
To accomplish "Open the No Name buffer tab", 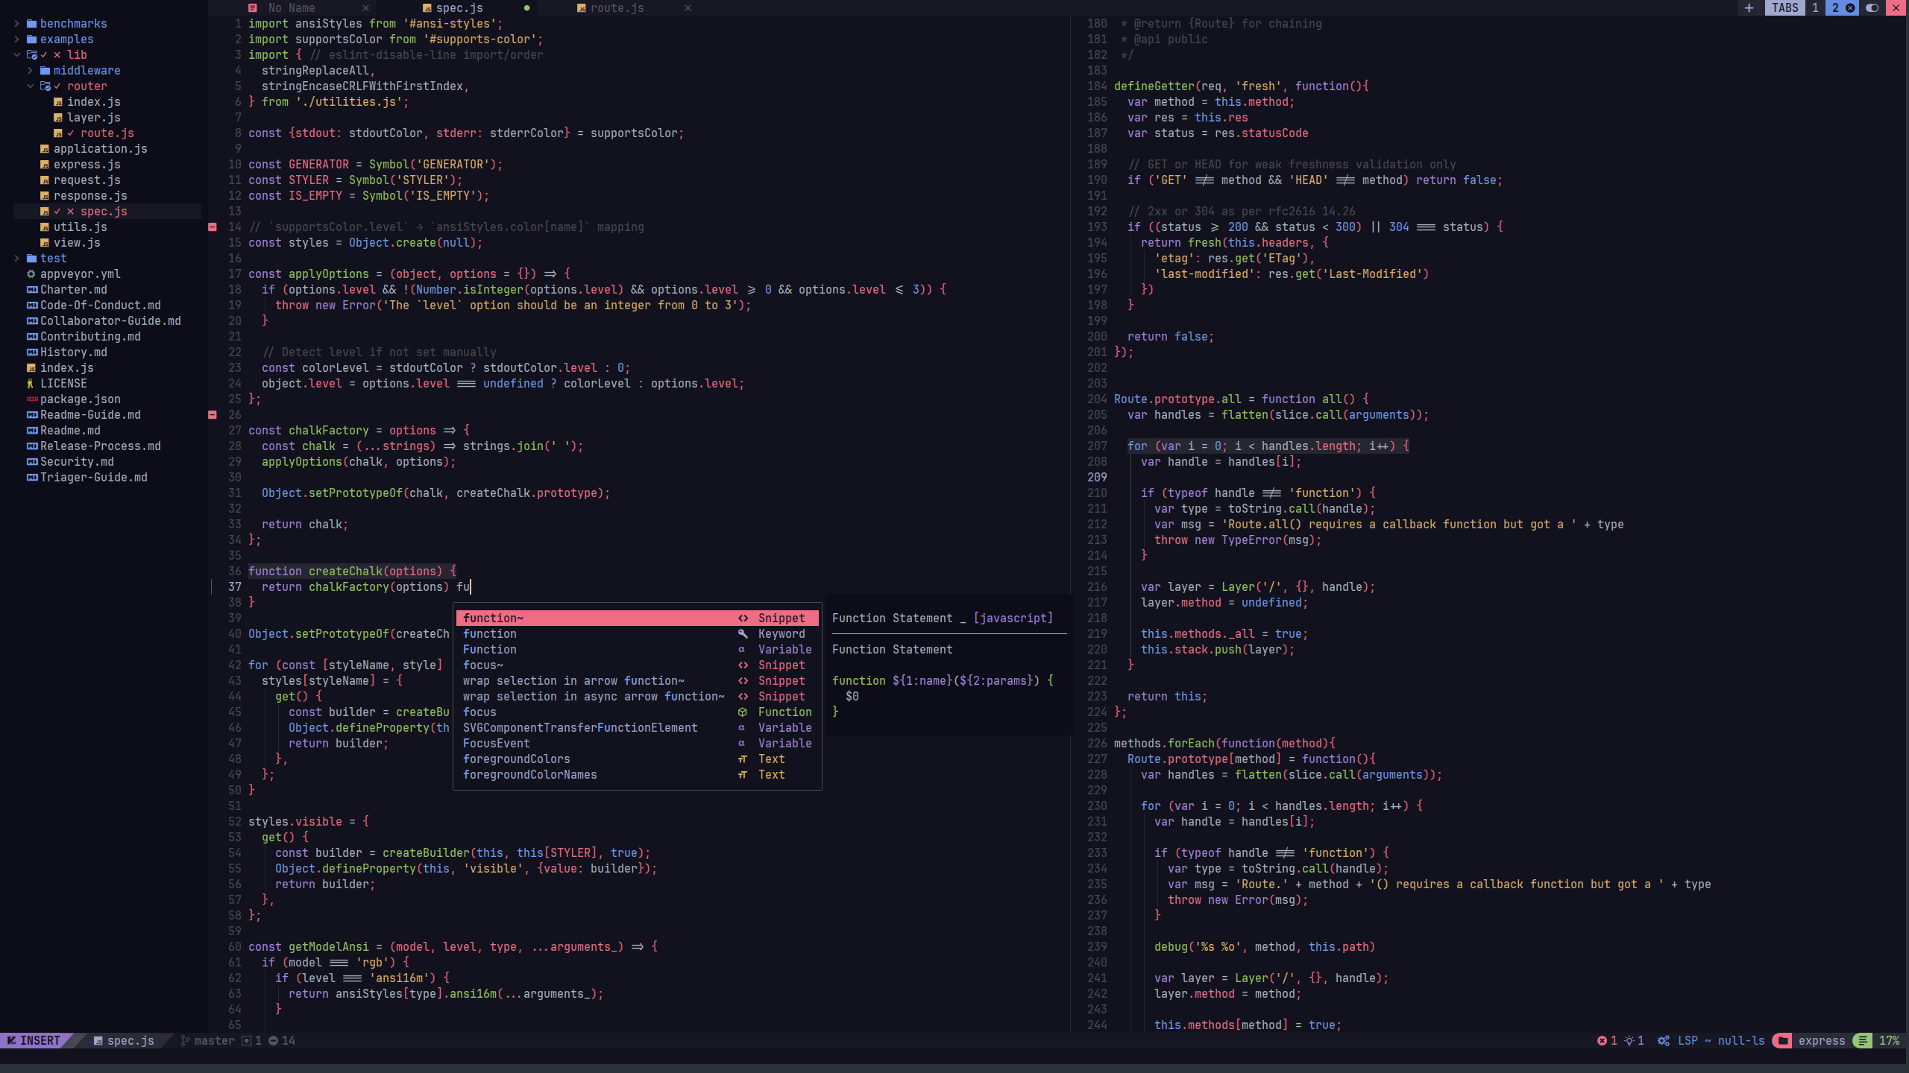I will pos(291,7).
